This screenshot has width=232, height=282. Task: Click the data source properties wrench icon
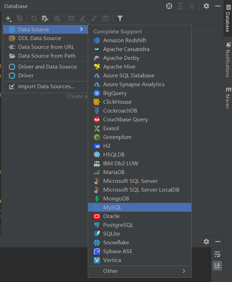pyautogui.click(x=45, y=18)
